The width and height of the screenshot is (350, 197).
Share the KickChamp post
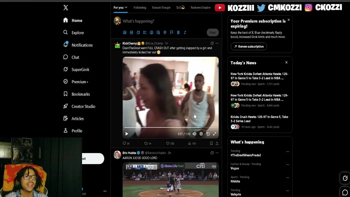tap(217, 143)
